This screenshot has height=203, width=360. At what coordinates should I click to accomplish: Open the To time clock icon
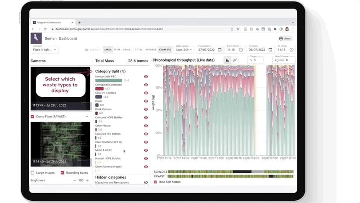coord(291,50)
